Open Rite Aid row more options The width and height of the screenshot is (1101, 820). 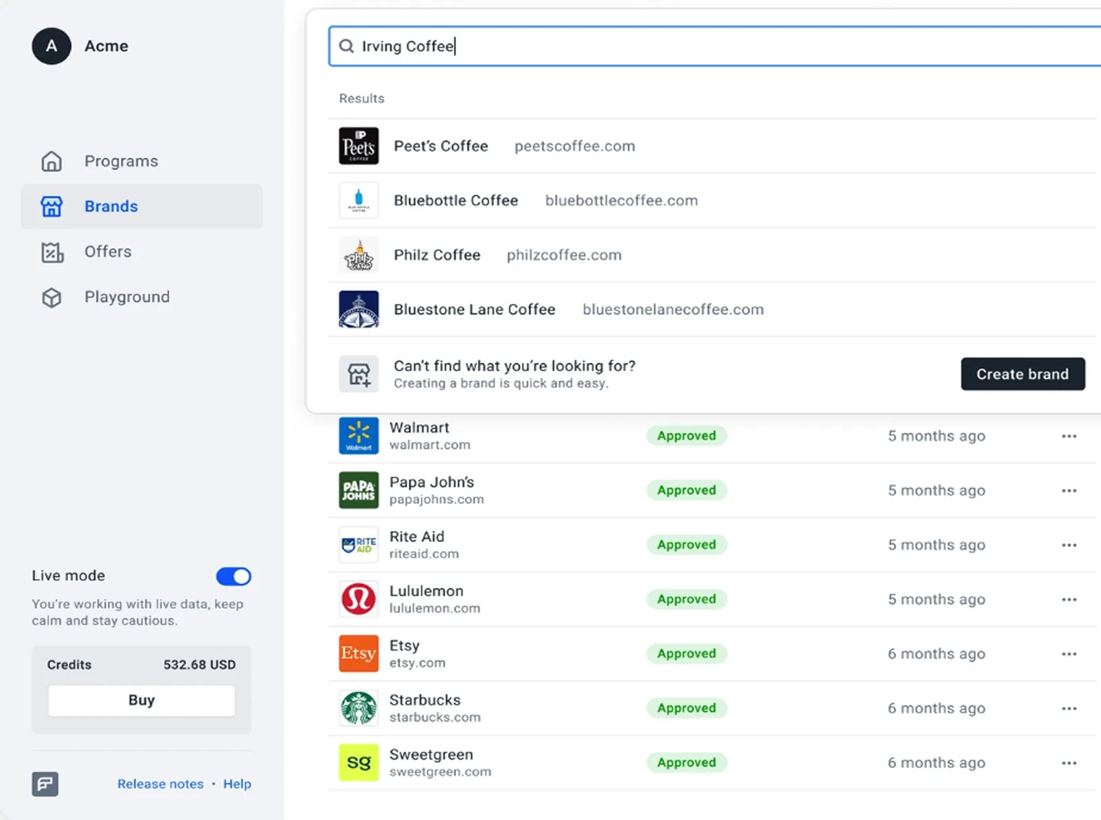1069,545
